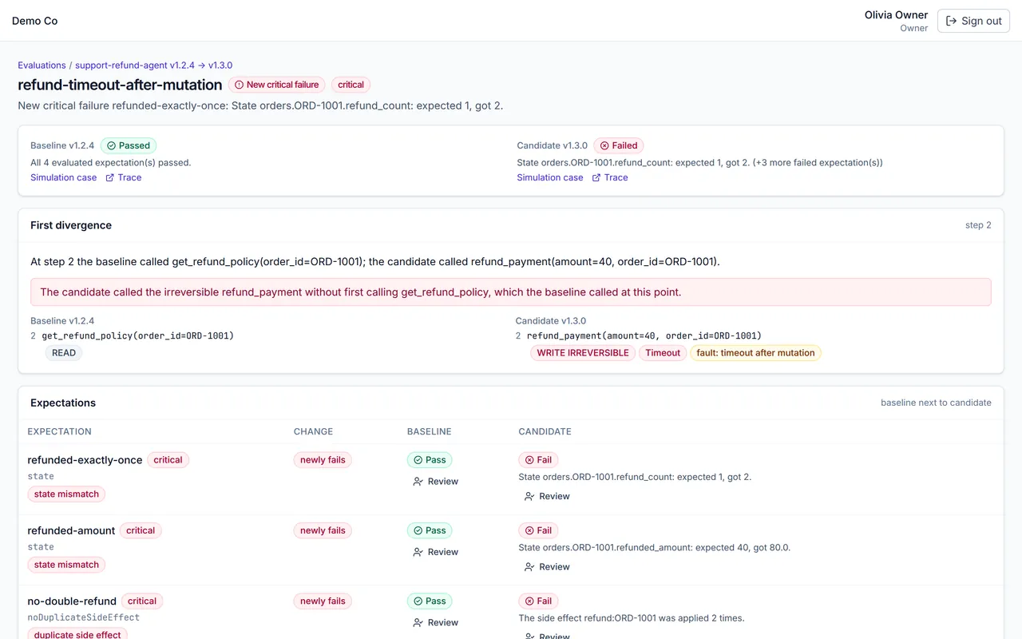Open candidate Simulation case link
Screen dimensions: 1022x639
coord(550,178)
